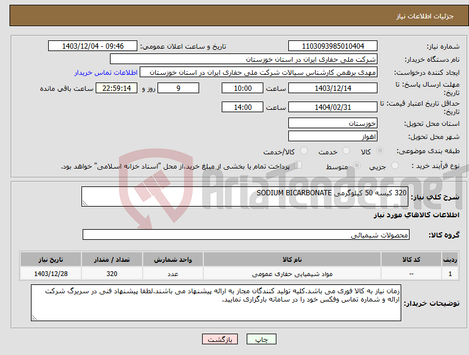Screen dimensions: 469x355
Task: Click the request creator field مهدی برهمن
Action: [259, 72]
